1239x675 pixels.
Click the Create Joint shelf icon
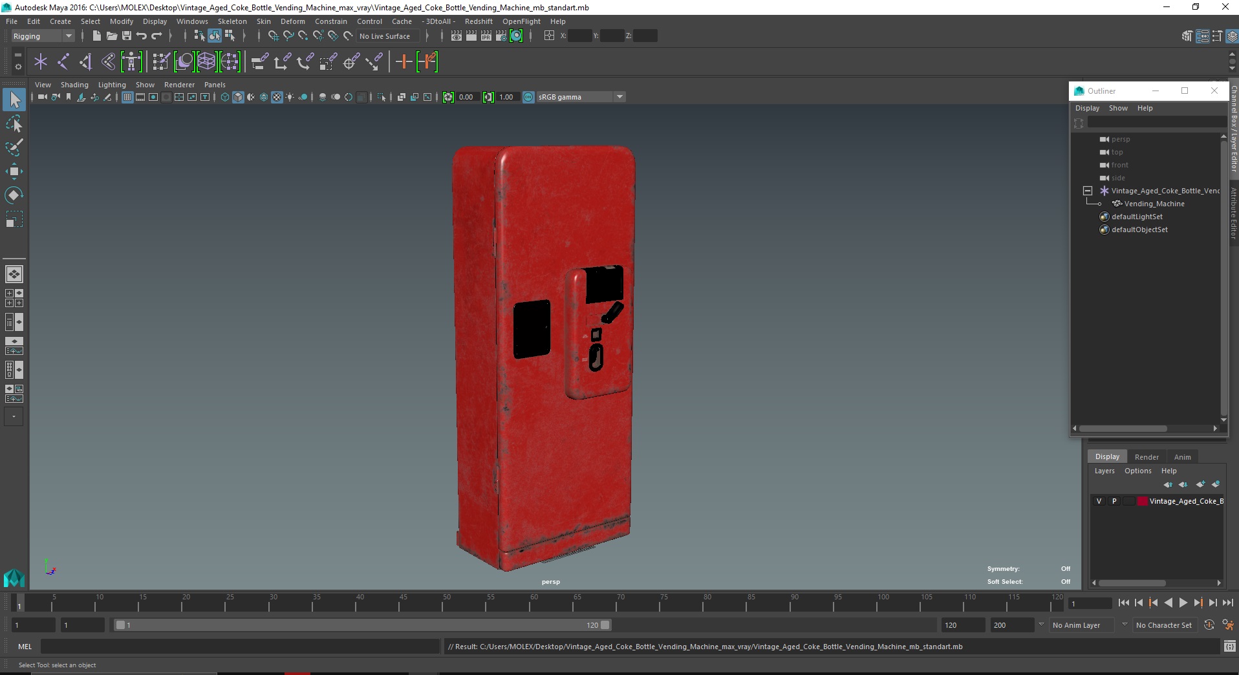63,62
